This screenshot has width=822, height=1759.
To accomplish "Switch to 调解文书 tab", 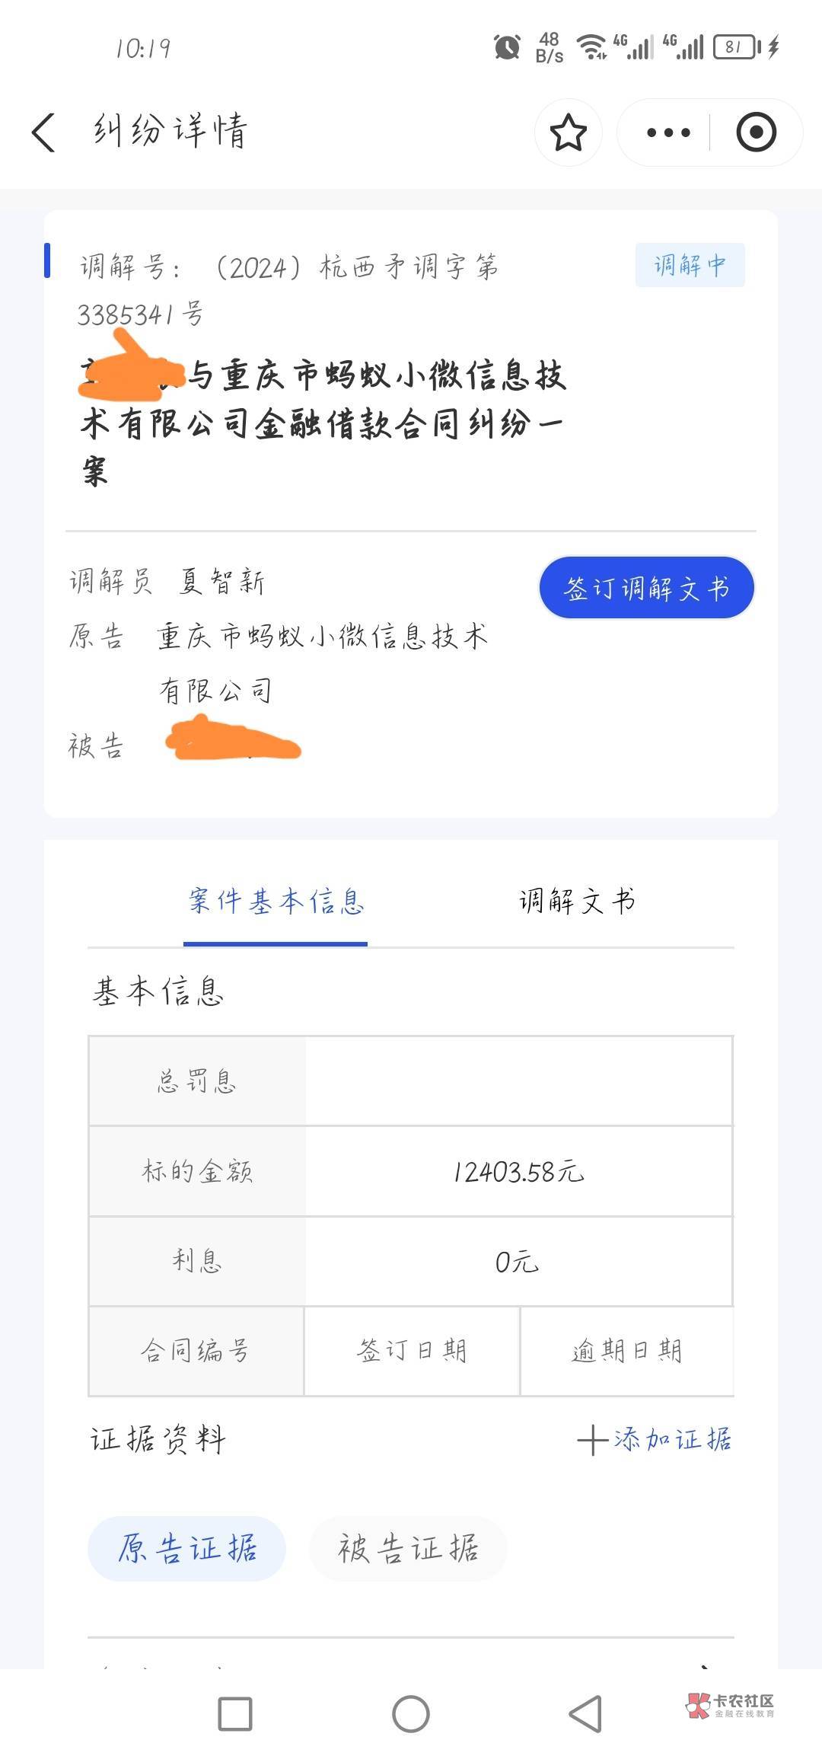I will click(577, 902).
